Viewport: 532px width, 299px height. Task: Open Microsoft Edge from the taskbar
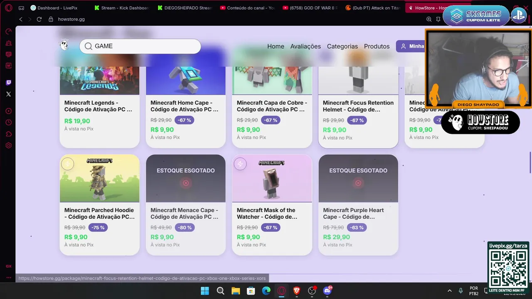coord(266,291)
